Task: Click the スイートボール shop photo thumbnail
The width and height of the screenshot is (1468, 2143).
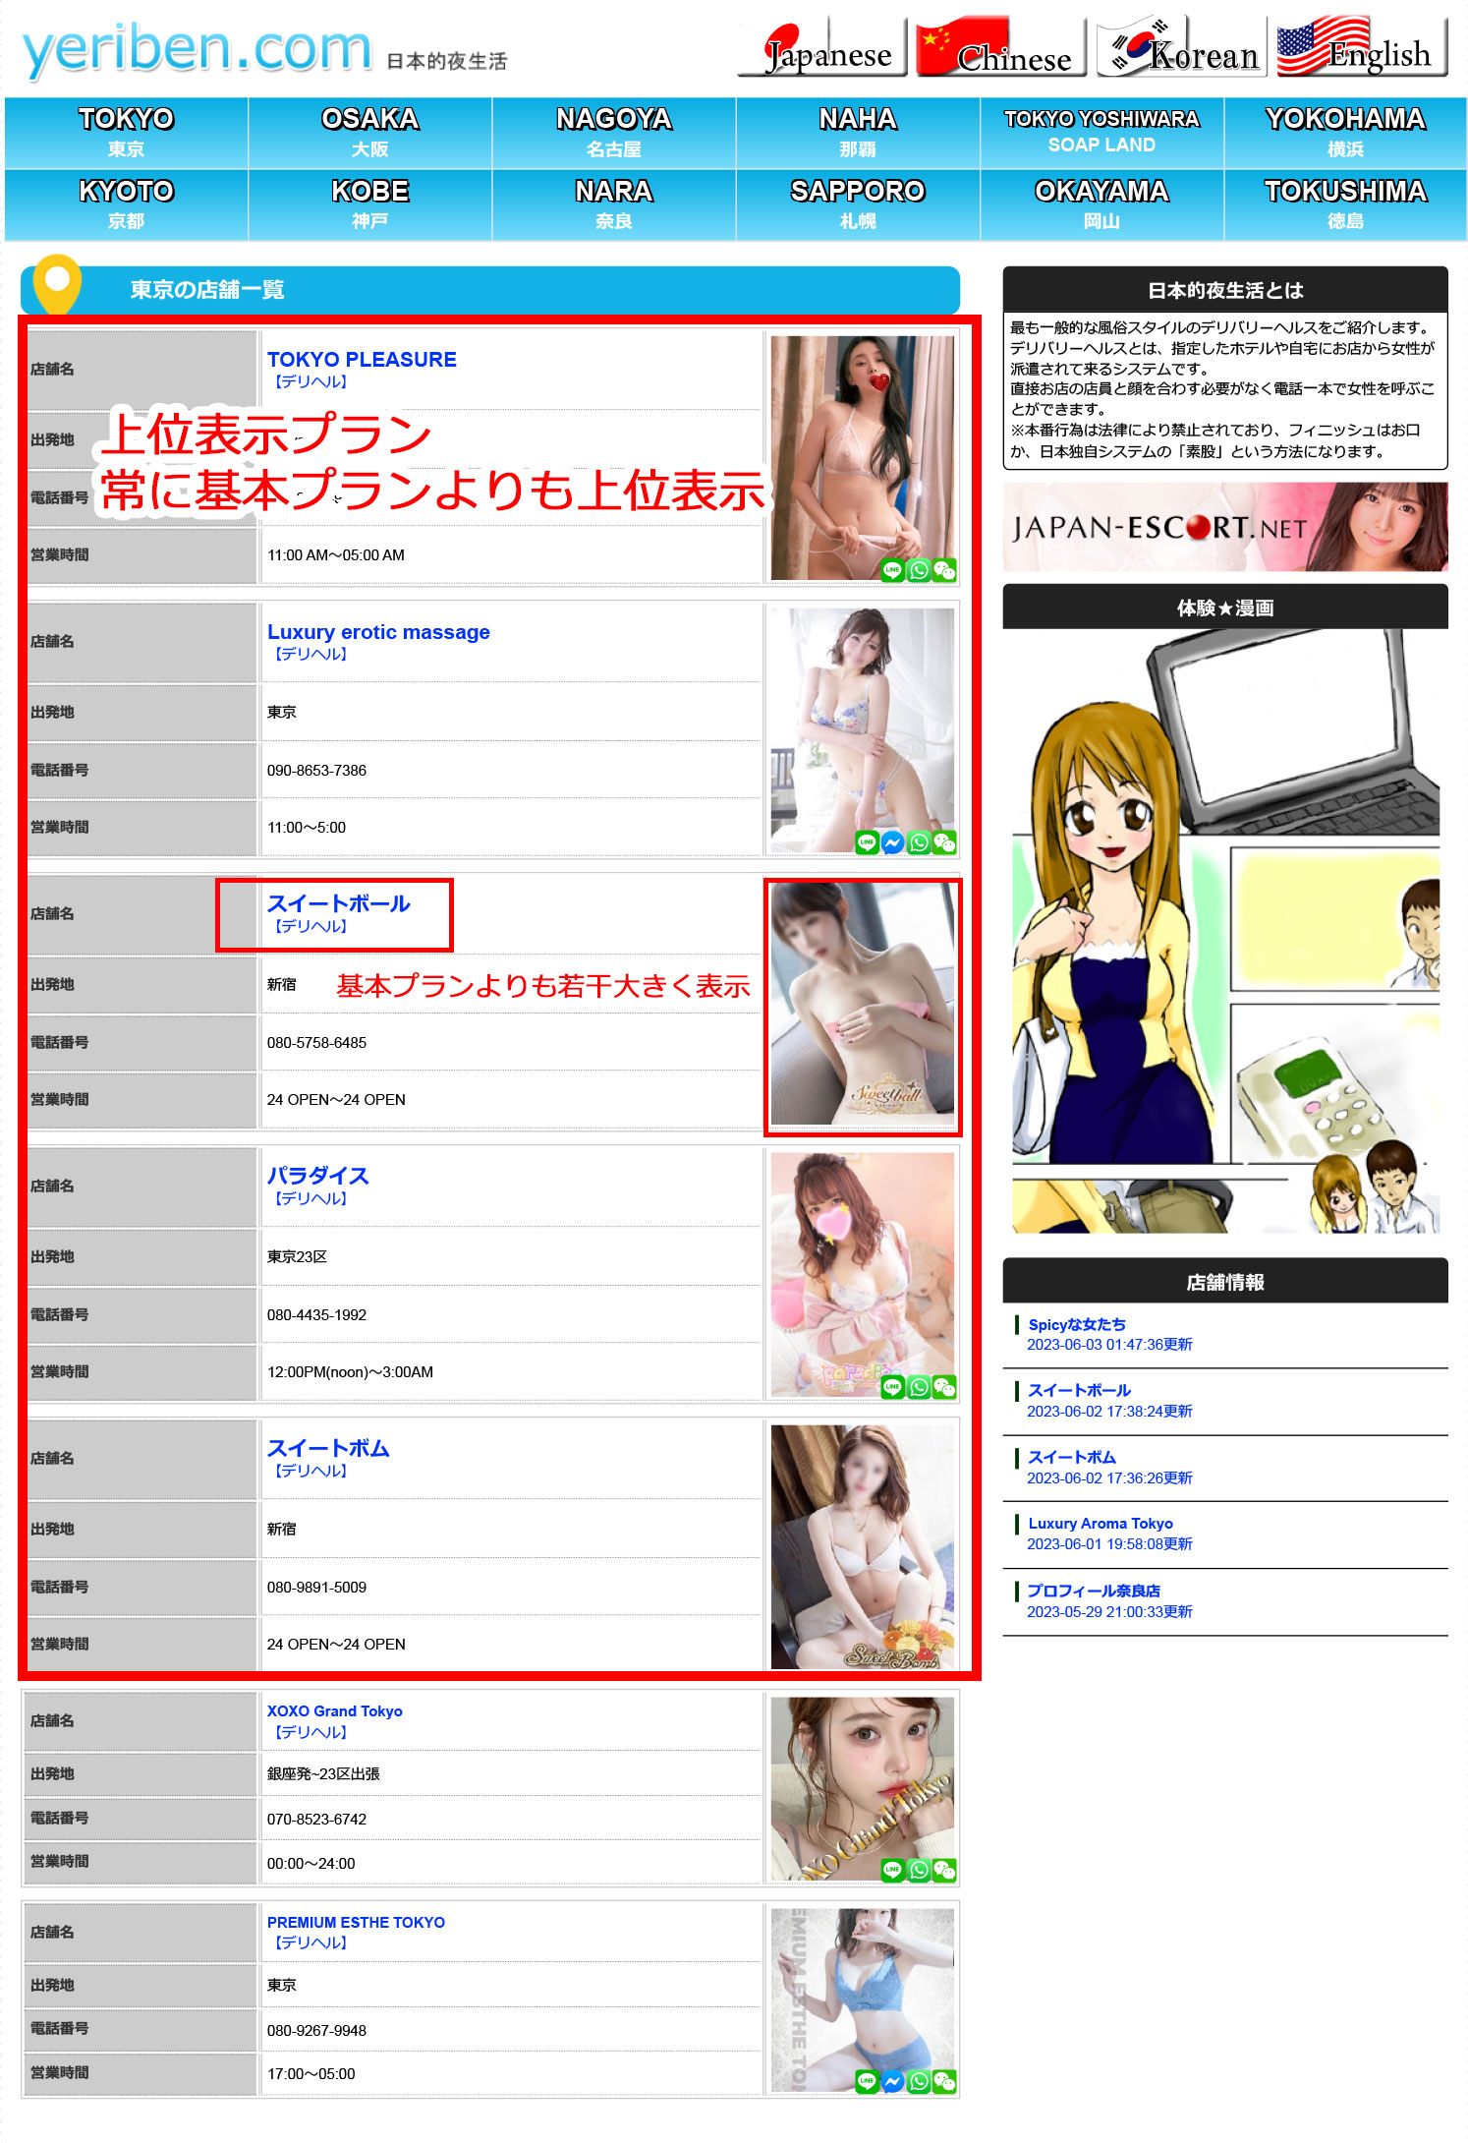Action: [862, 1003]
